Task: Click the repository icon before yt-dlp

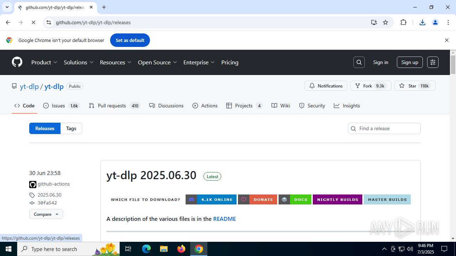Action: [x=14, y=86]
